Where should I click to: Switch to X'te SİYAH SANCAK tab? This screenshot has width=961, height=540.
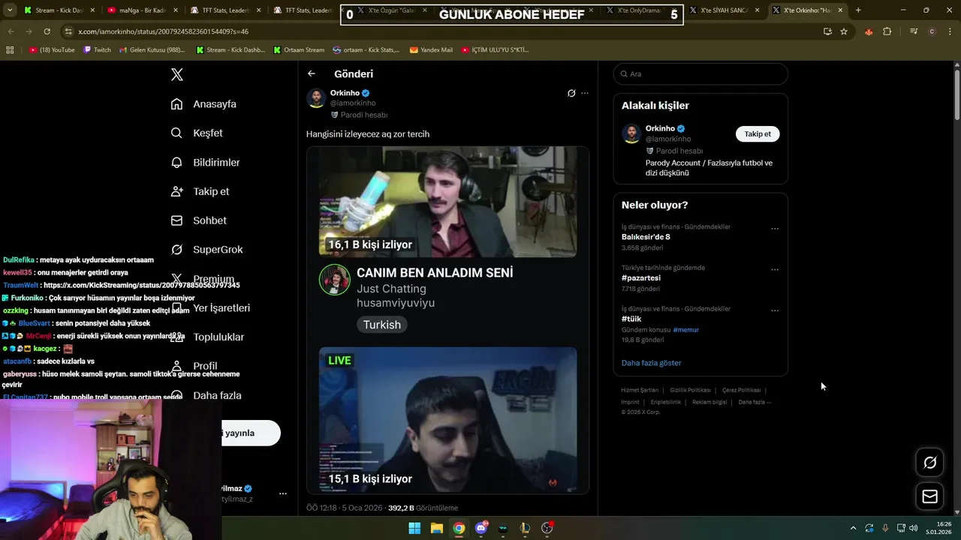[x=725, y=10]
